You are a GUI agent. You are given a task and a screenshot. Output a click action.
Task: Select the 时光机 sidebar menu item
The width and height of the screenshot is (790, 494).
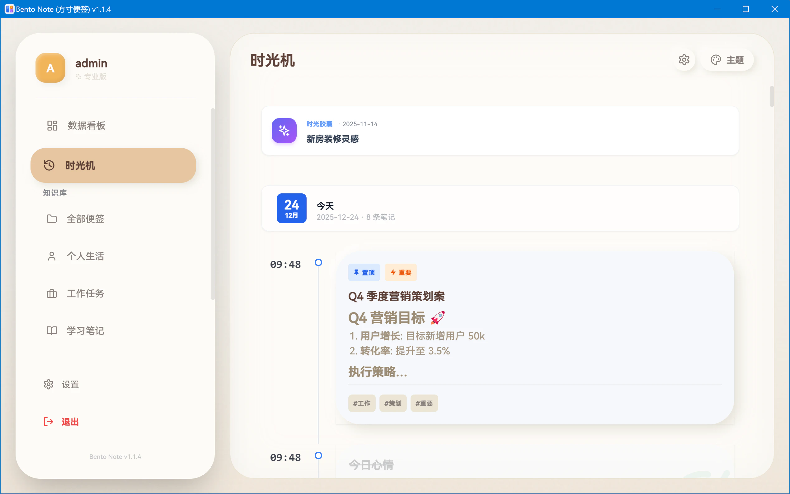113,165
